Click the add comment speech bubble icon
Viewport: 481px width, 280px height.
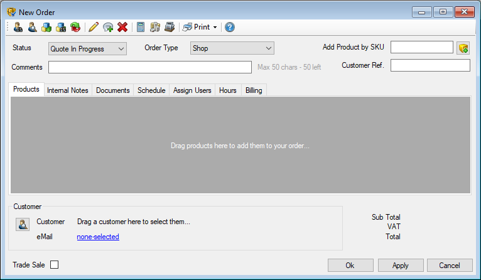click(x=108, y=27)
